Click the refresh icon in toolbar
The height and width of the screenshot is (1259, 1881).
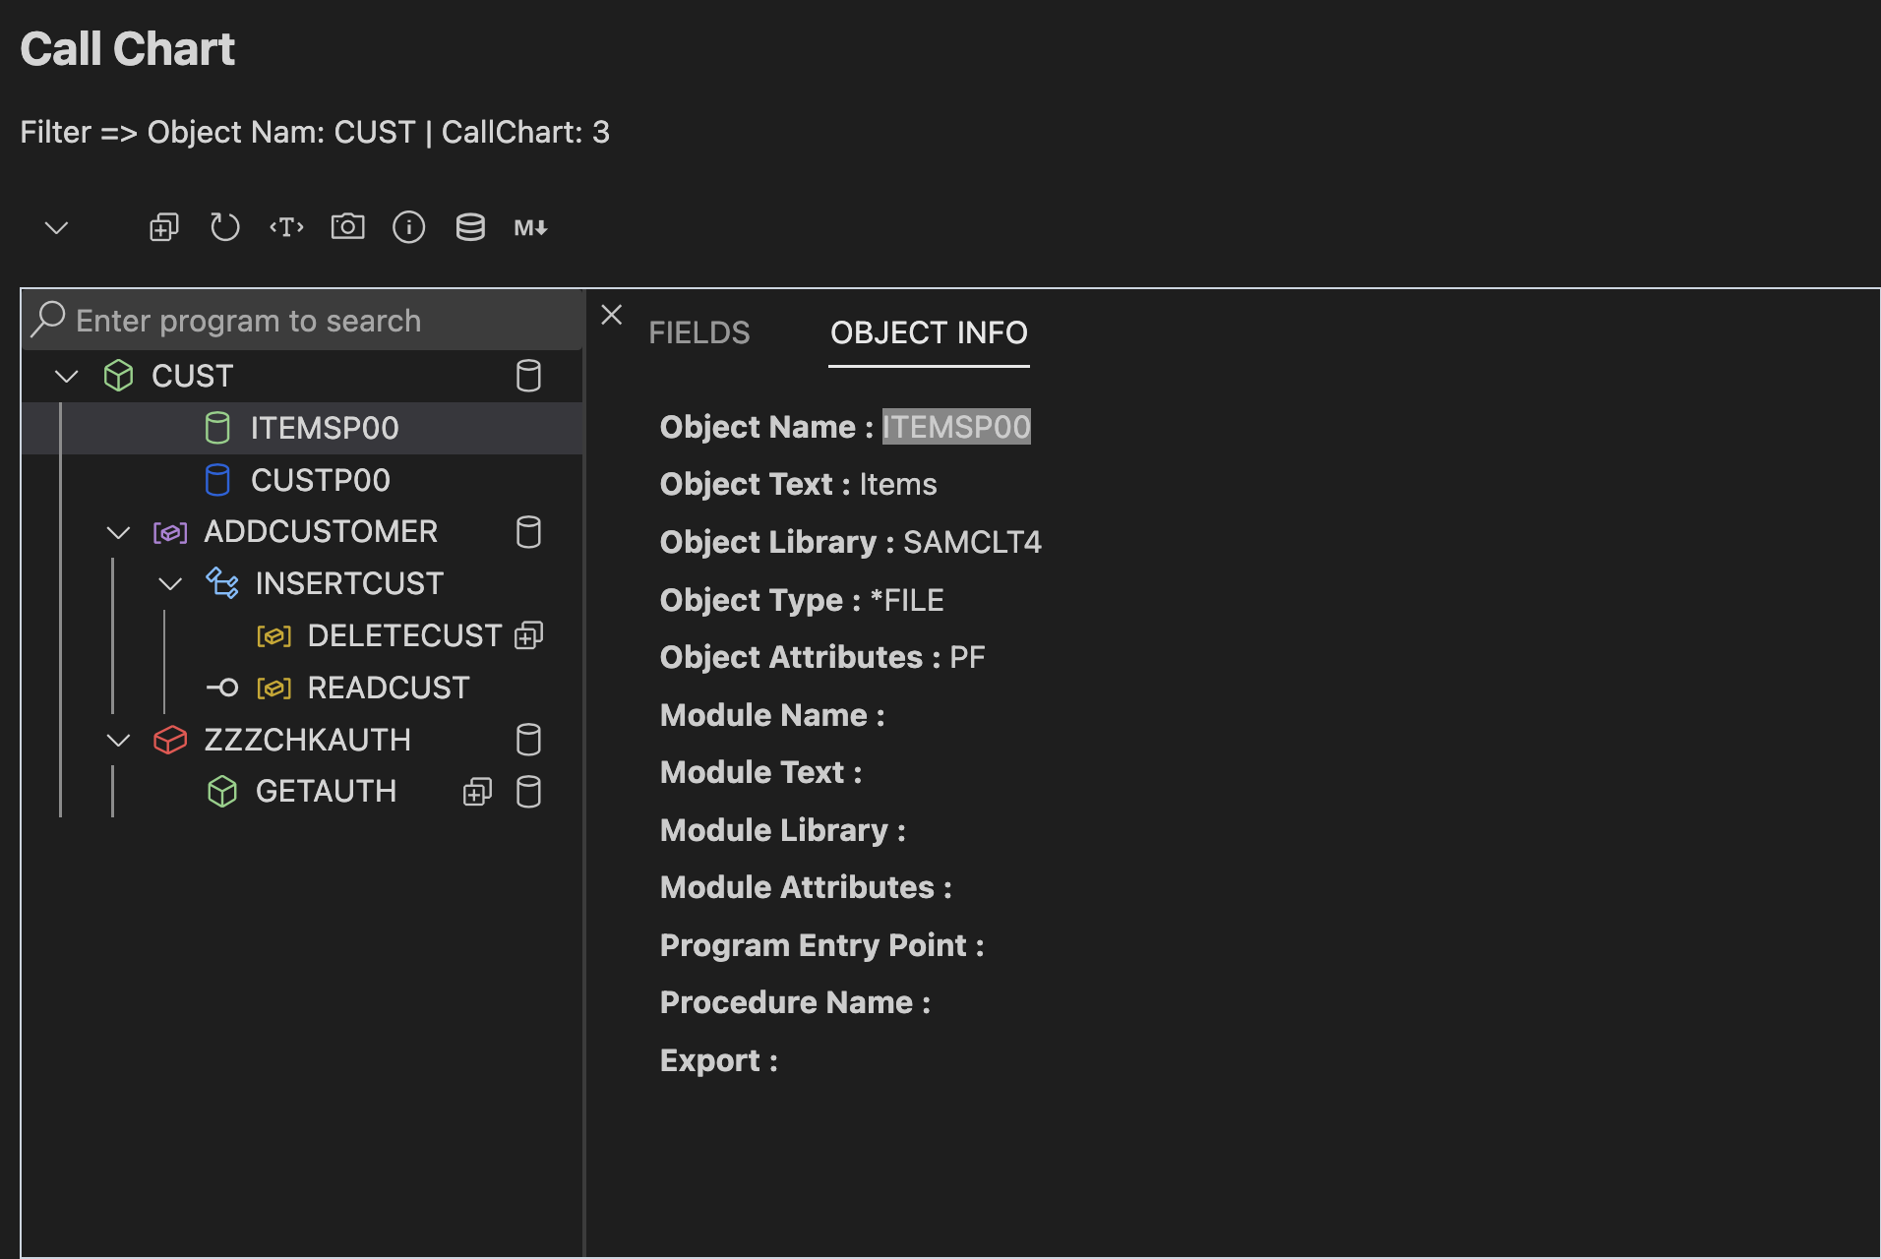(224, 227)
